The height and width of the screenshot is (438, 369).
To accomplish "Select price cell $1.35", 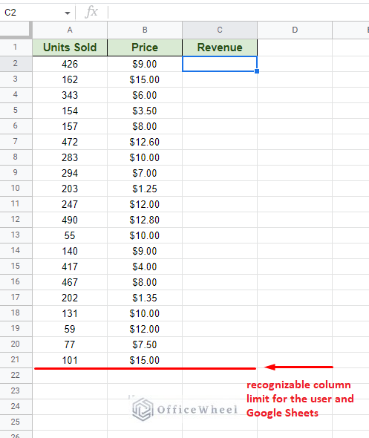I will (145, 298).
